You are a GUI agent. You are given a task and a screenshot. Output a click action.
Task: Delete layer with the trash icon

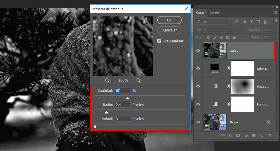(269, 135)
